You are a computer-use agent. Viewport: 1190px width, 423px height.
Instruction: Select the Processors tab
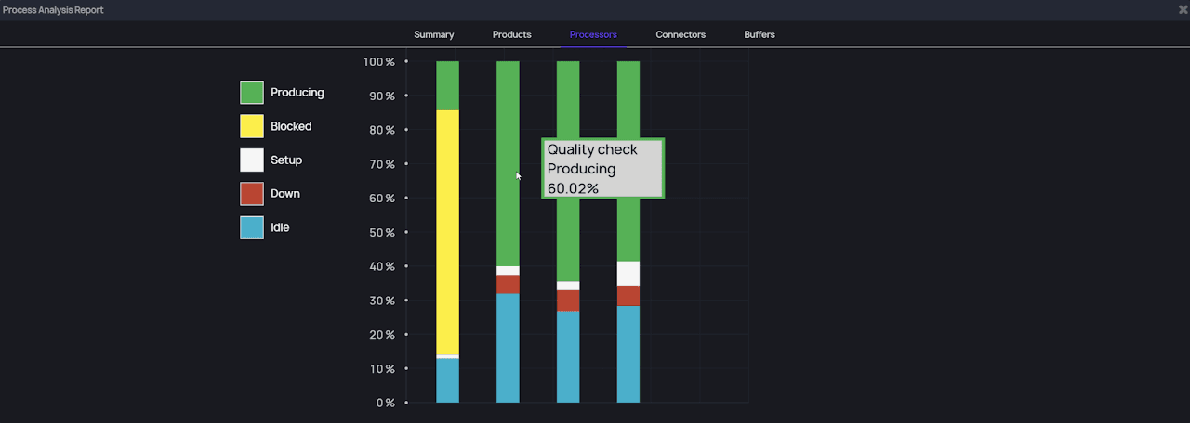pyautogui.click(x=593, y=35)
